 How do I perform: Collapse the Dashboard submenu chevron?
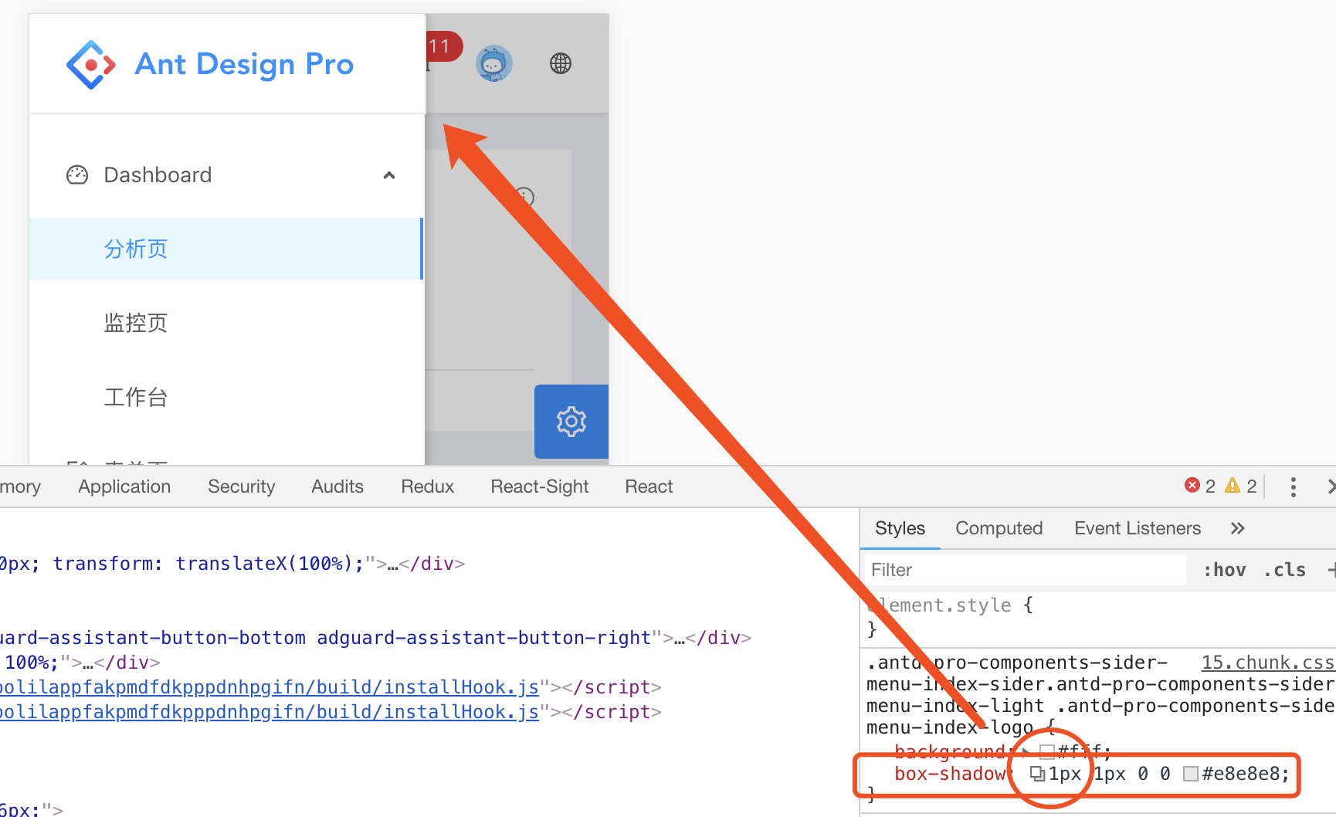point(389,175)
